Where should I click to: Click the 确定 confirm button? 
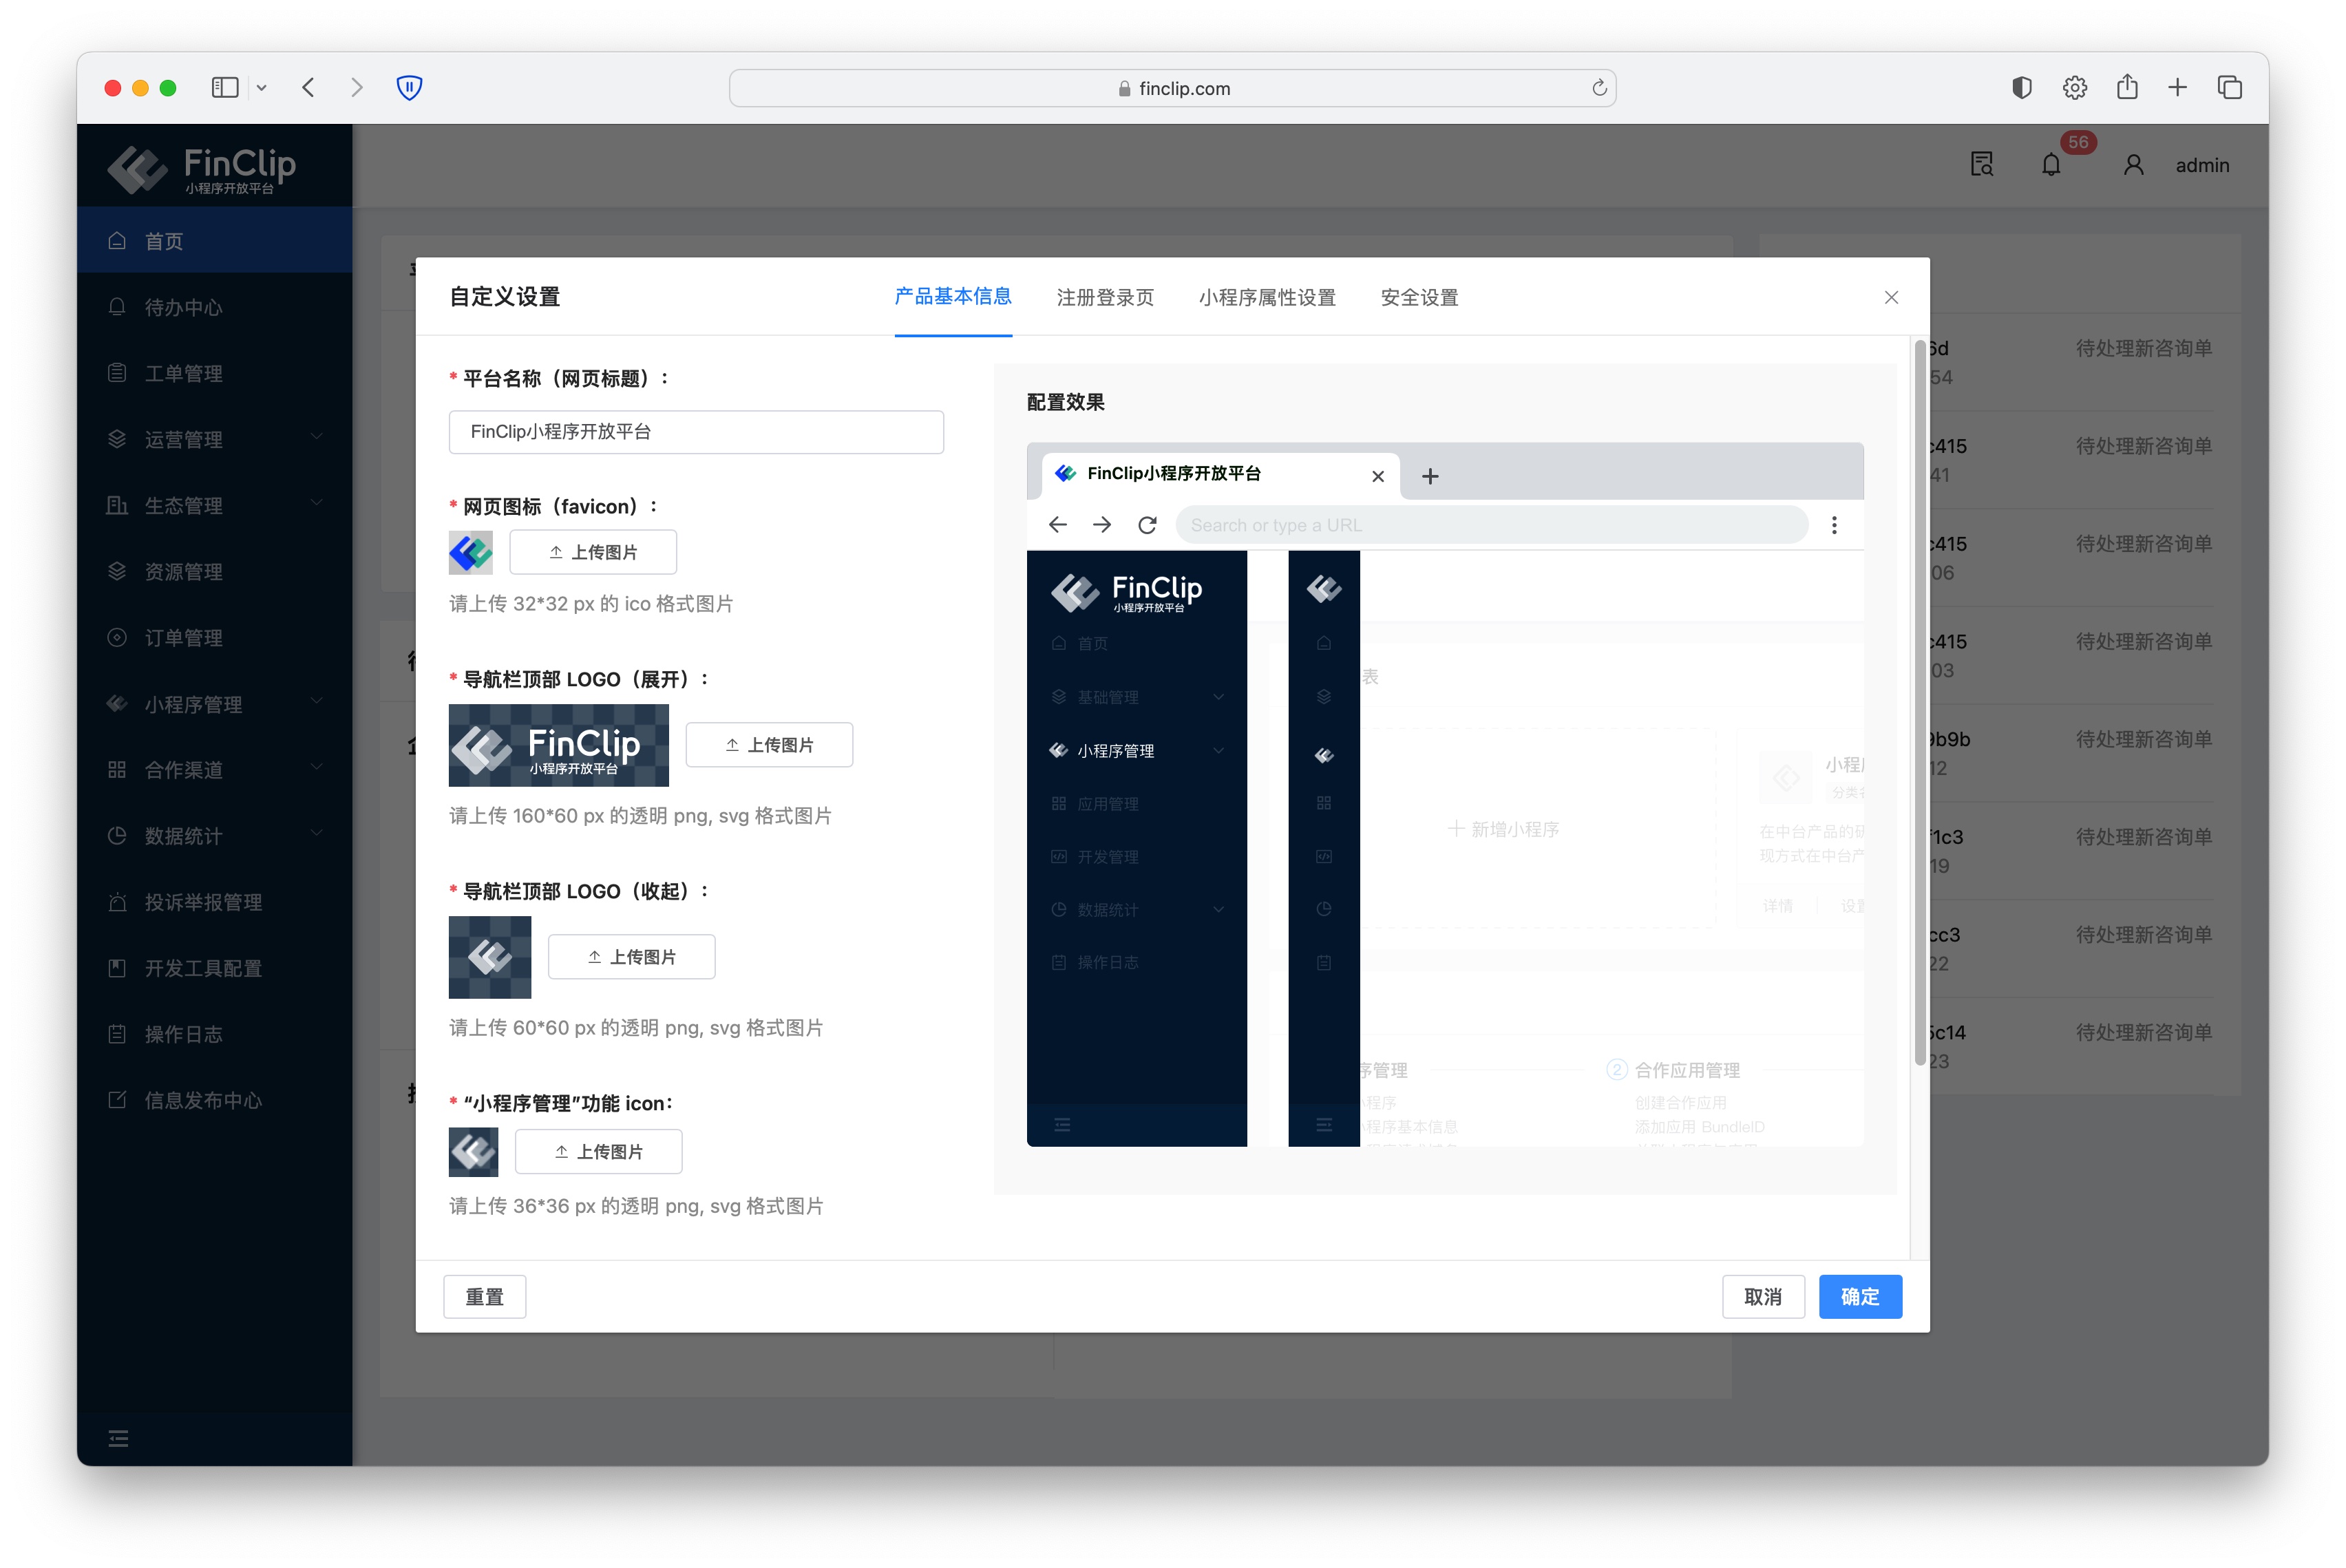[1859, 1296]
